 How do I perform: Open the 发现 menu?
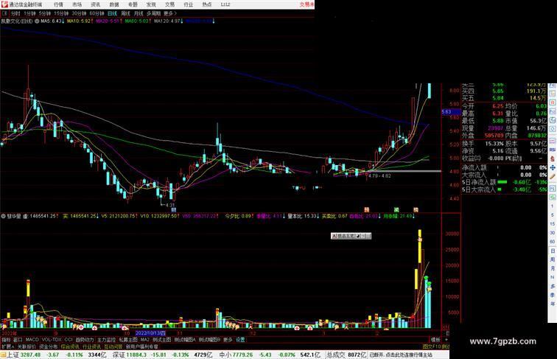coord(151,4)
